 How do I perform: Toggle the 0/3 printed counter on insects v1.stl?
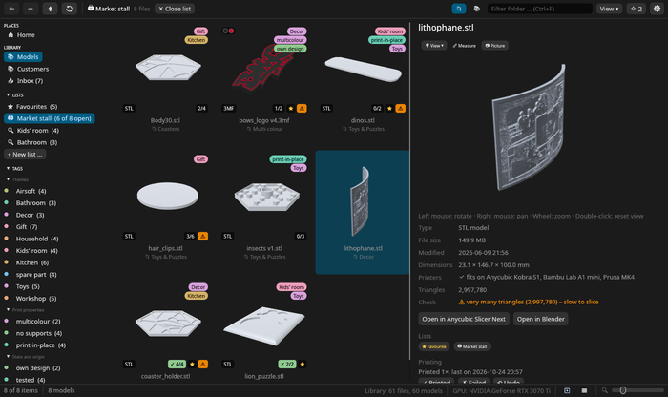coord(301,236)
